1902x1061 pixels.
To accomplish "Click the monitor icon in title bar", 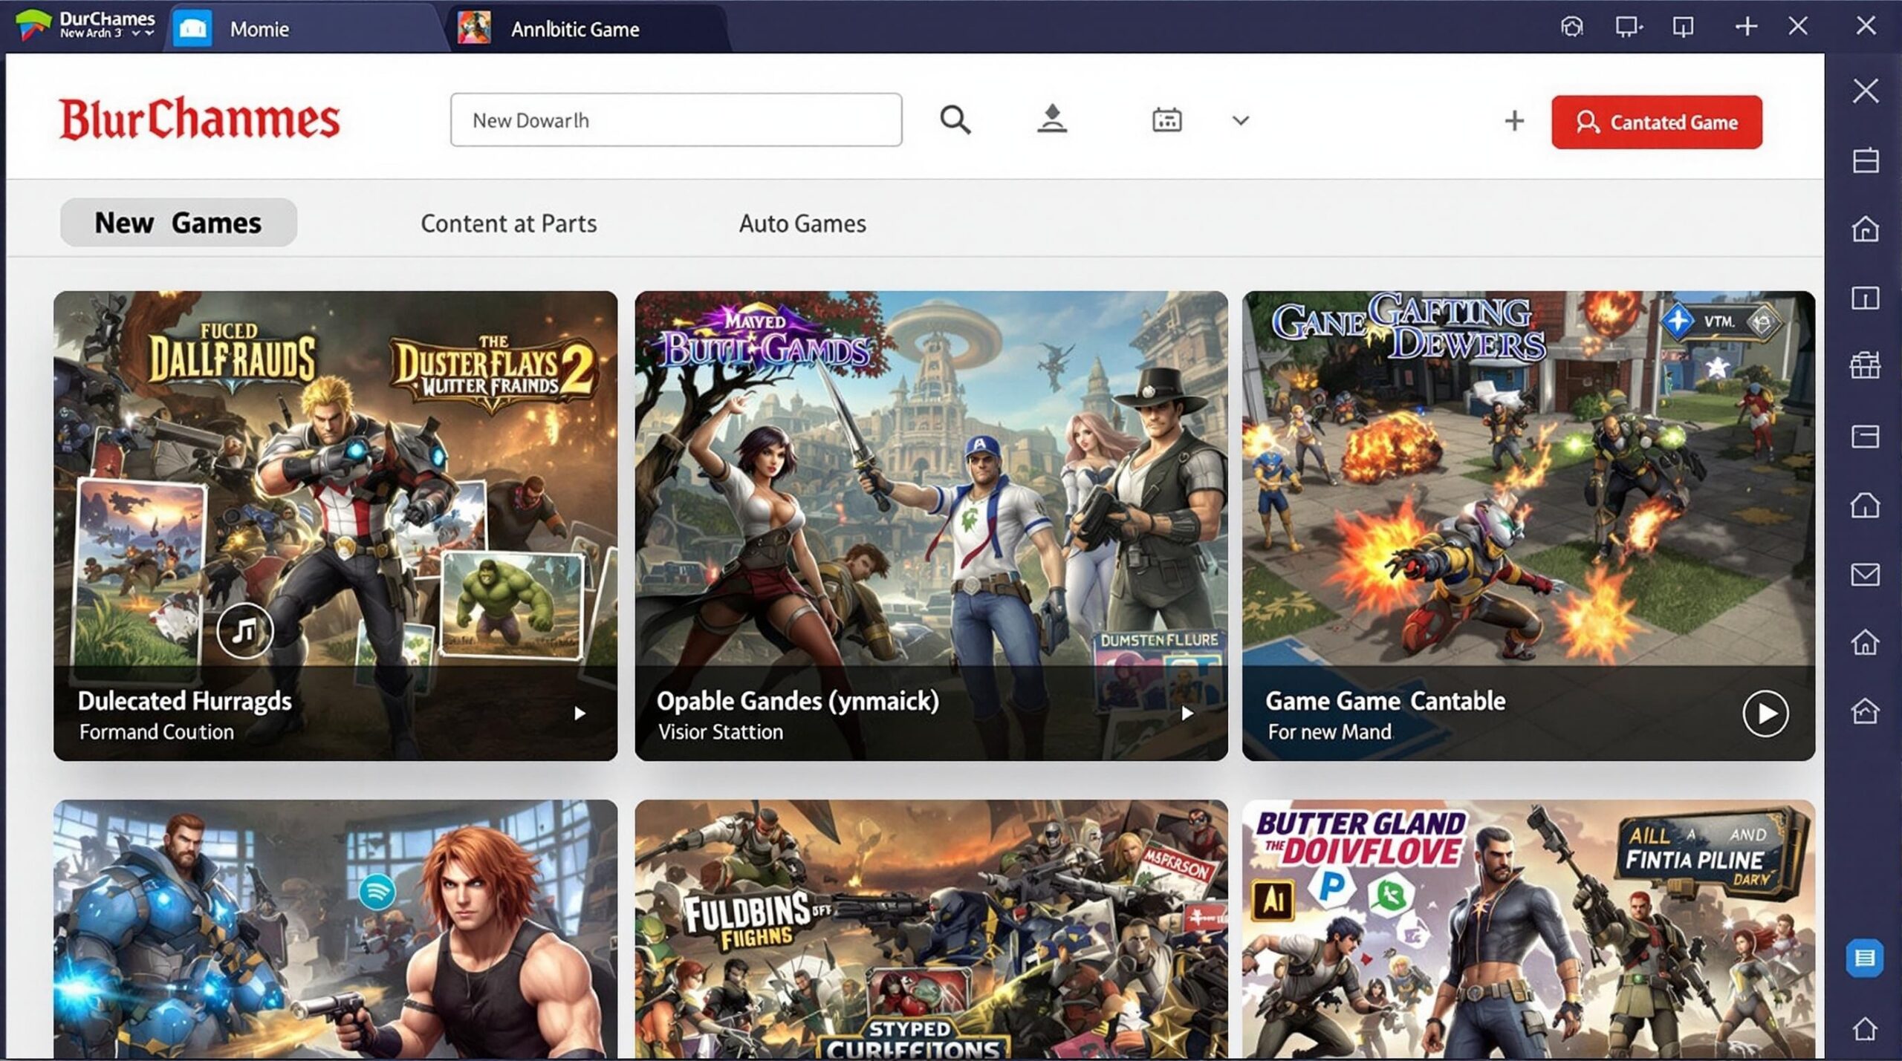I will (x=1628, y=27).
